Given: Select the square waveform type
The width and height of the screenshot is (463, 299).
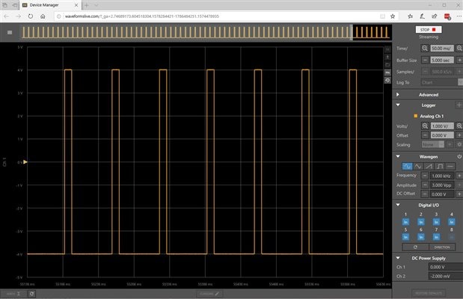Looking at the screenshot, I should 439,166.
